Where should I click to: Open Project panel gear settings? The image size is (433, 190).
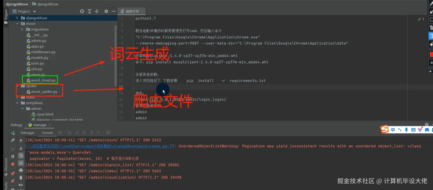pyautogui.click(x=106, y=11)
